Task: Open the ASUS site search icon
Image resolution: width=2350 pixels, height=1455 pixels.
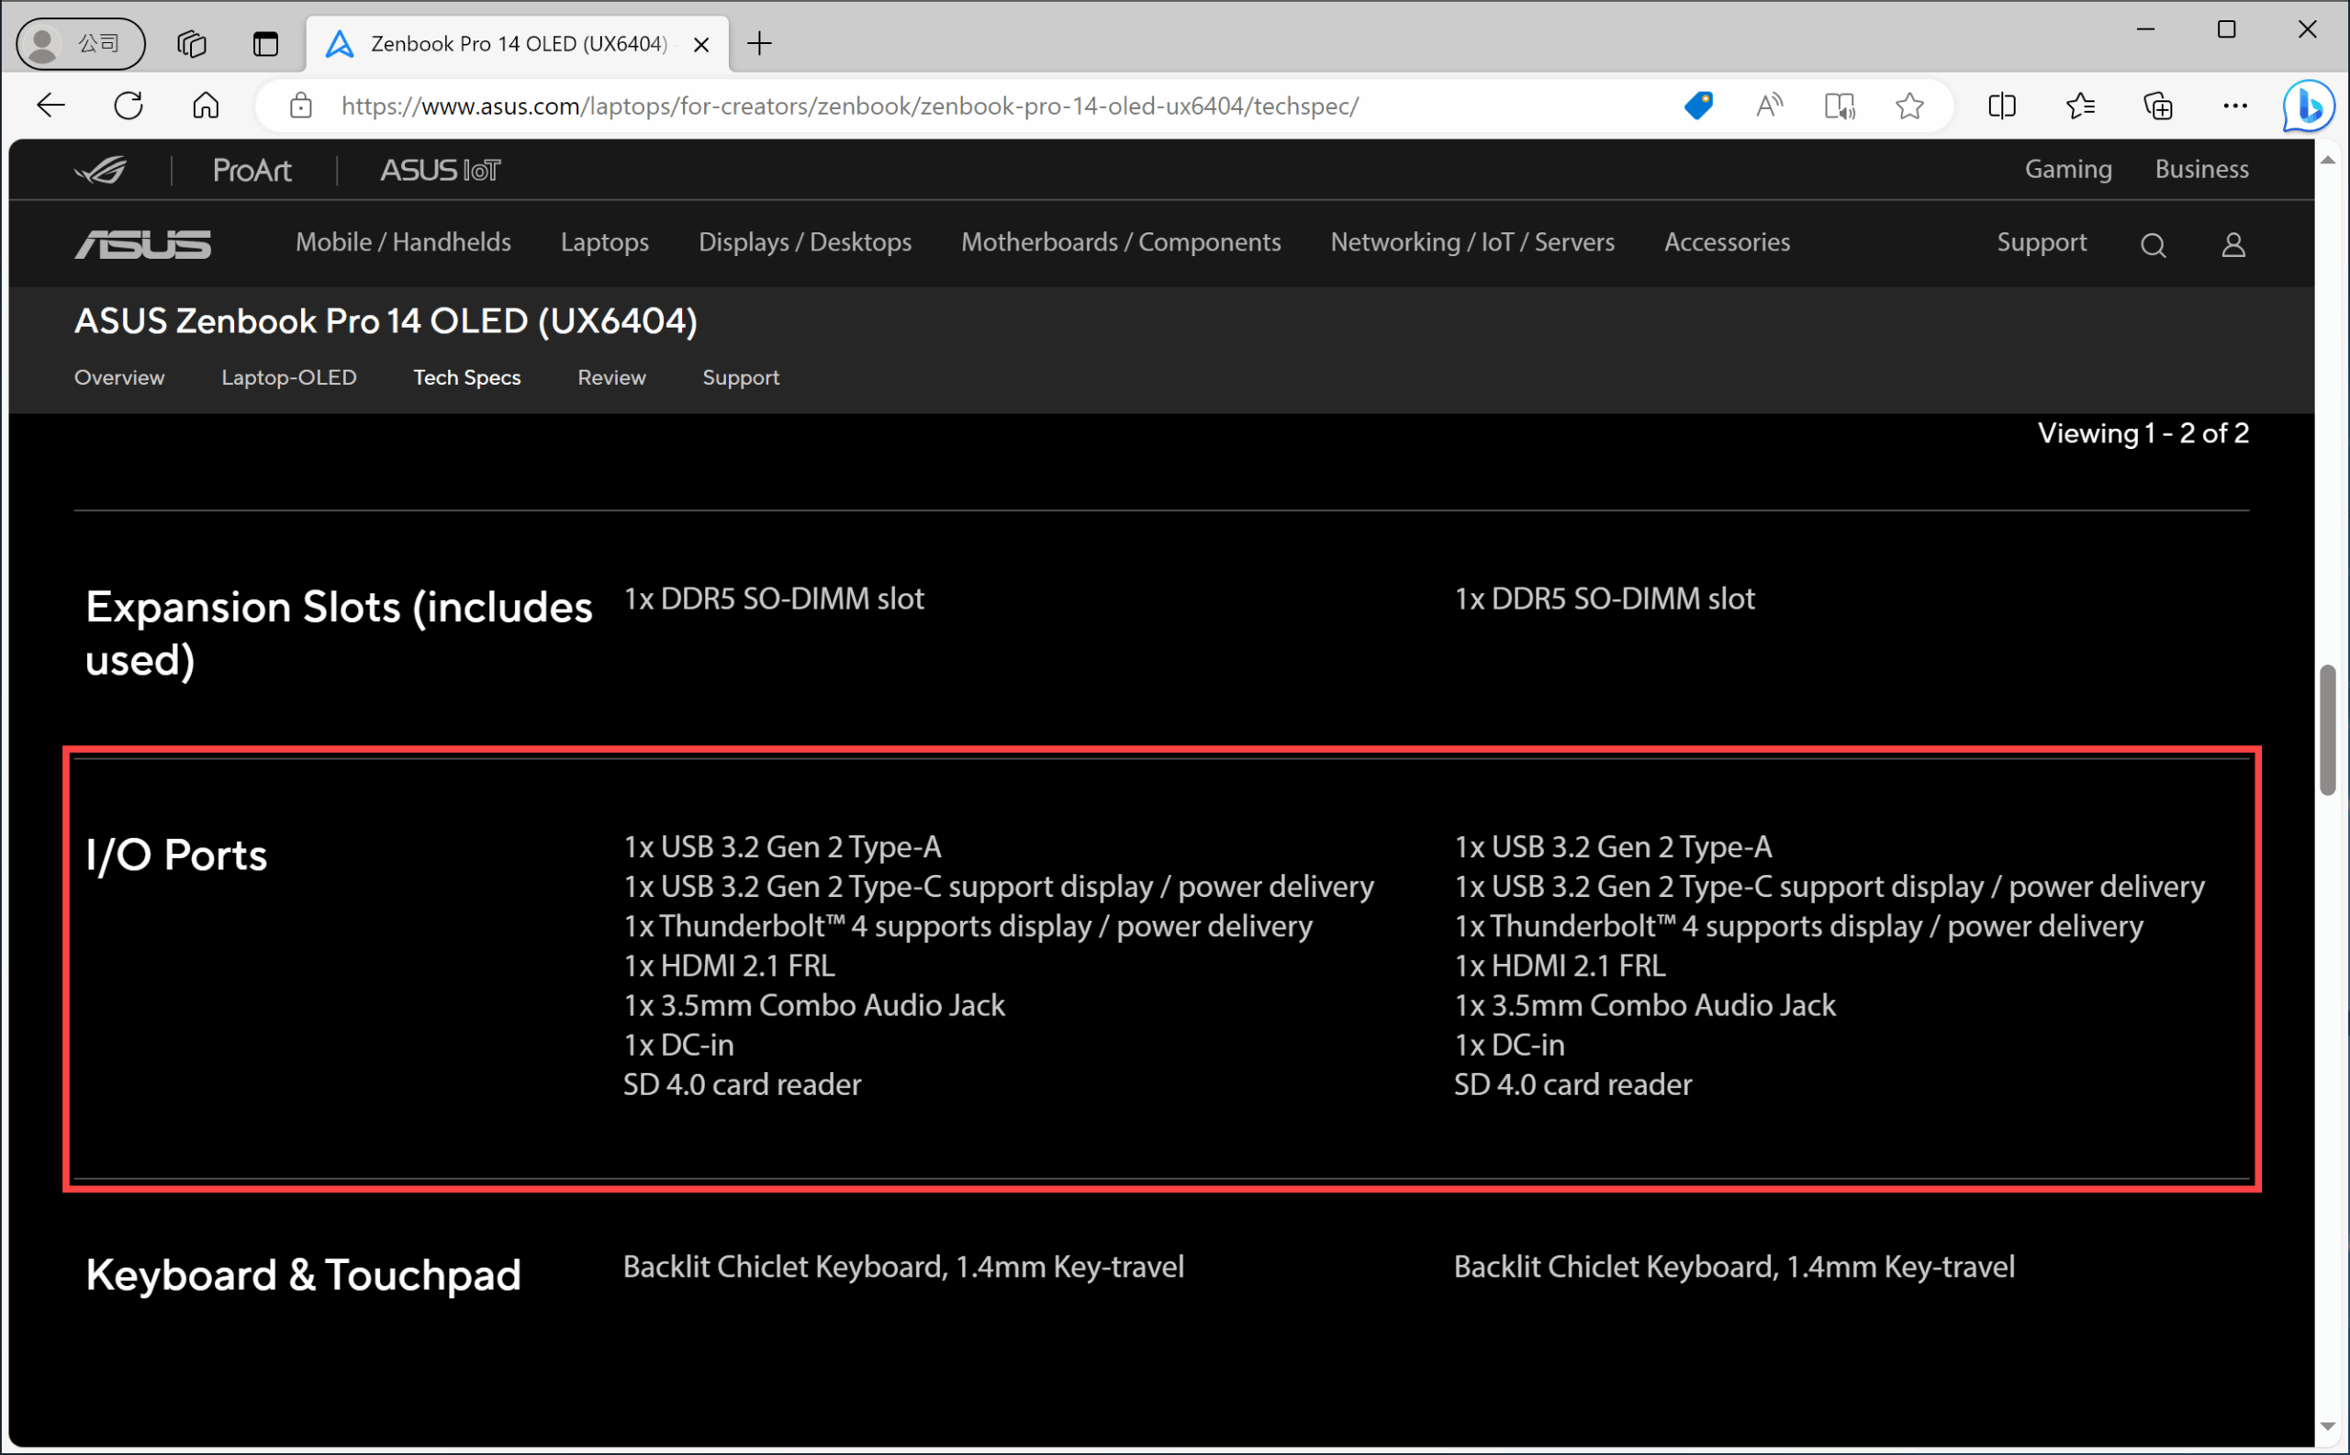Action: pos(2153,245)
